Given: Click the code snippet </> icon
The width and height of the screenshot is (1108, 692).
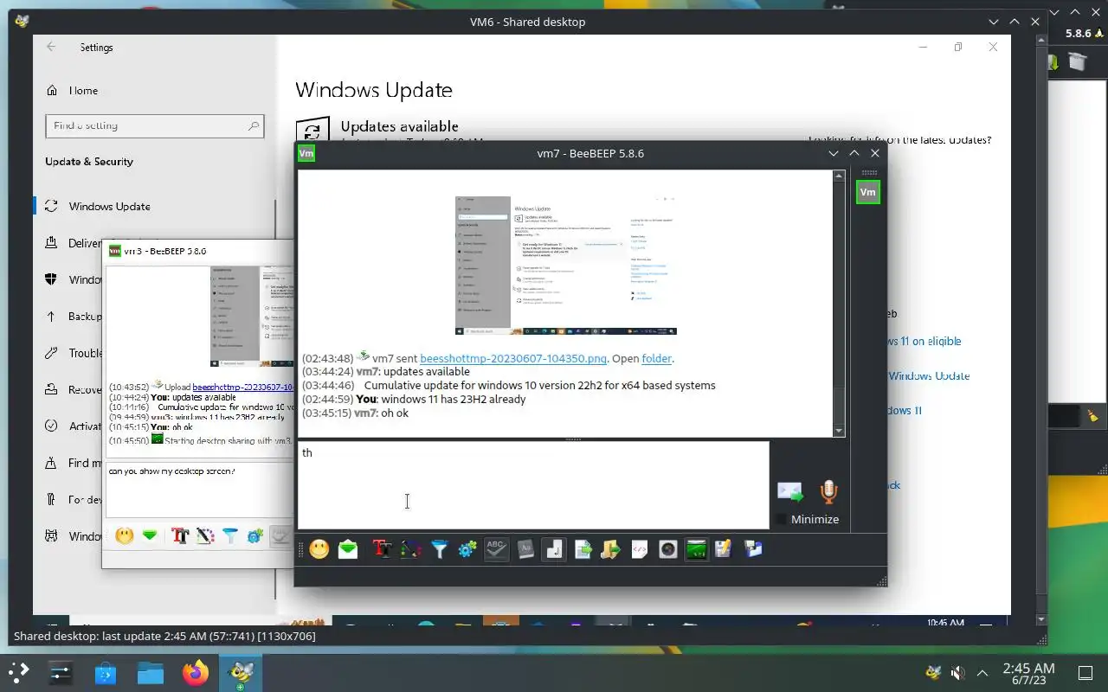Looking at the screenshot, I should pos(640,549).
